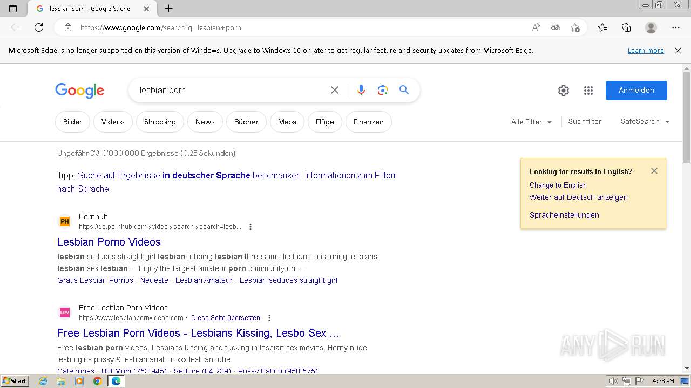Start voice search with microphone icon
The width and height of the screenshot is (691, 388).
pyautogui.click(x=361, y=90)
